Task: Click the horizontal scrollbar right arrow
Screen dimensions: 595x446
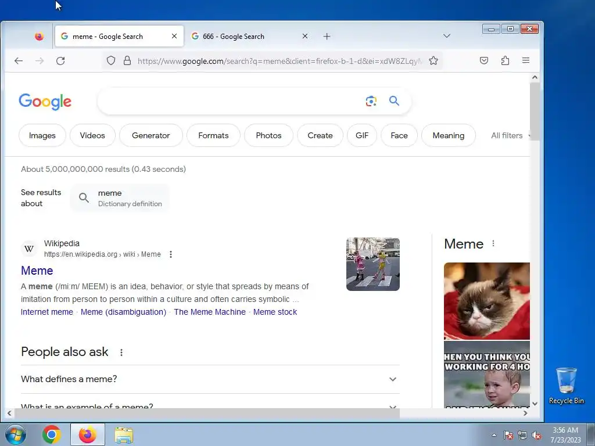Action: [525, 413]
